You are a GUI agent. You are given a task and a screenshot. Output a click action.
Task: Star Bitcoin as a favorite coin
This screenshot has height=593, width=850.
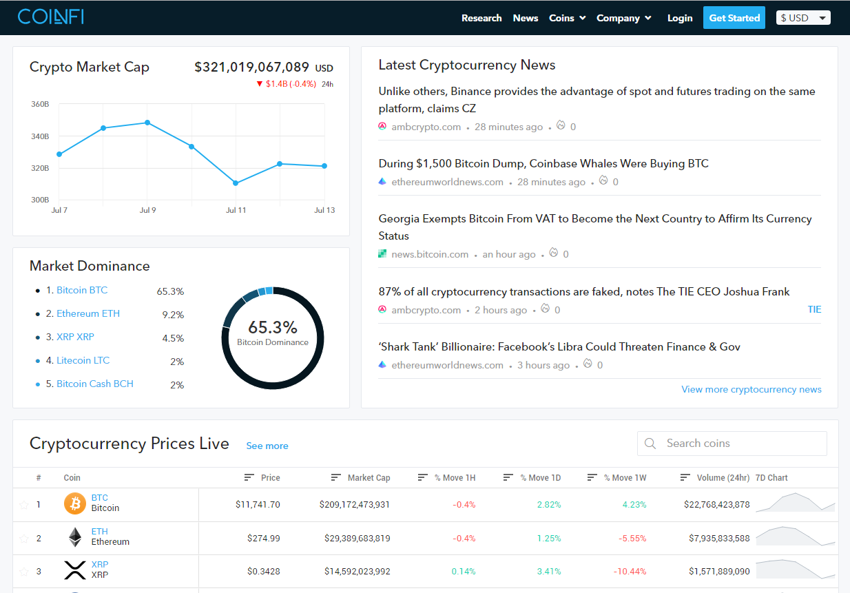tap(24, 505)
